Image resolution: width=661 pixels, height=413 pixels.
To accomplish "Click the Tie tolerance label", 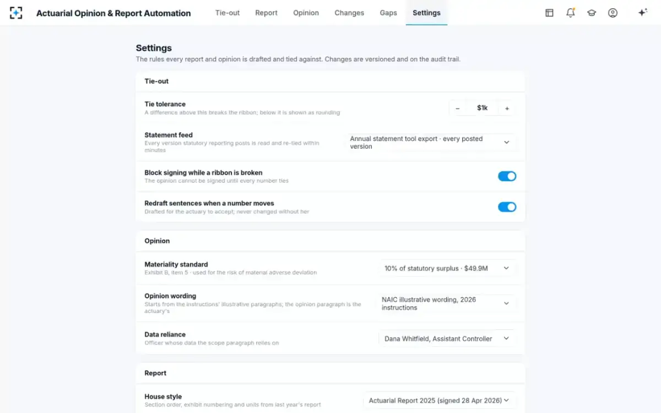I will point(165,104).
